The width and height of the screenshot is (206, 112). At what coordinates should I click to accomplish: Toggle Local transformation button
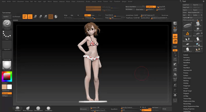point(175,41)
